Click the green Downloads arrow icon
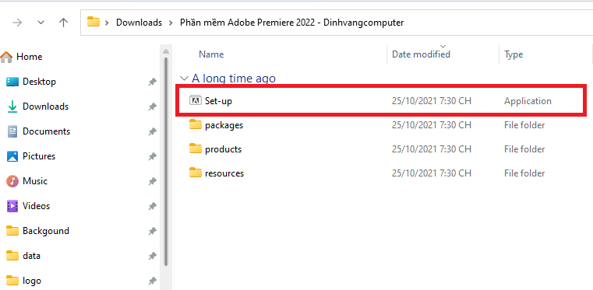The width and height of the screenshot is (593, 290). [12, 107]
